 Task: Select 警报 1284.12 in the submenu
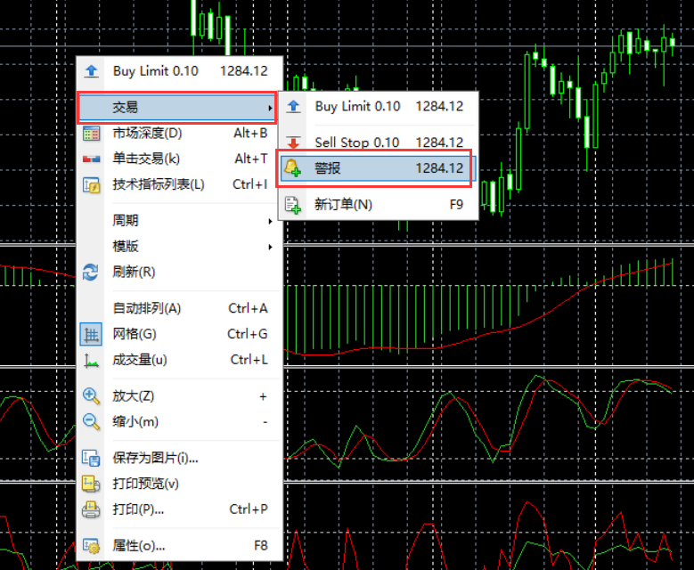[378, 168]
